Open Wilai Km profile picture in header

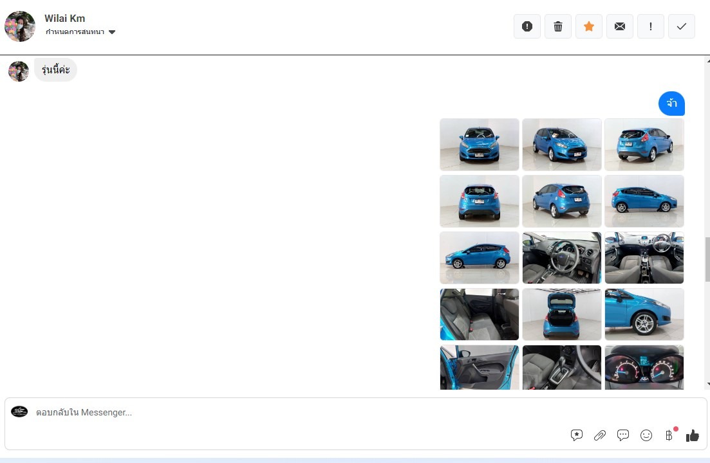coord(19,26)
